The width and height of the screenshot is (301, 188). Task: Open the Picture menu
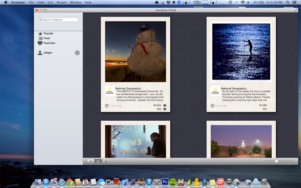pyautogui.click(x=61, y=2)
